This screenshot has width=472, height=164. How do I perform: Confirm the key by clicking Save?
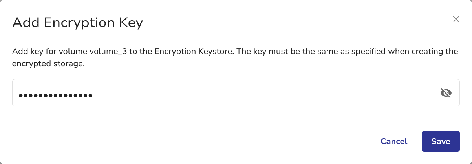click(x=440, y=141)
